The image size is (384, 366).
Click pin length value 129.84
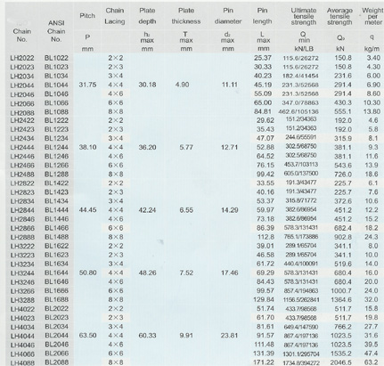tap(264, 299)
